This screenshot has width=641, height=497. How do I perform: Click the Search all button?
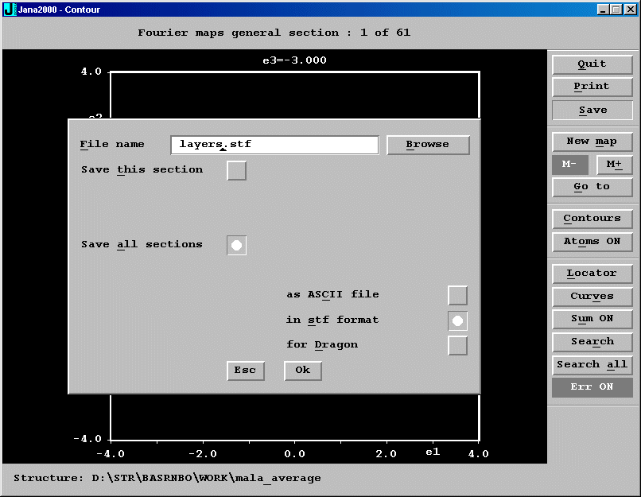(x=592, y=365)
